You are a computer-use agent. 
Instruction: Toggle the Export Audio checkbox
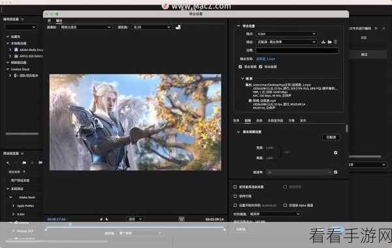pyautogui.click(x=261, y=67)
